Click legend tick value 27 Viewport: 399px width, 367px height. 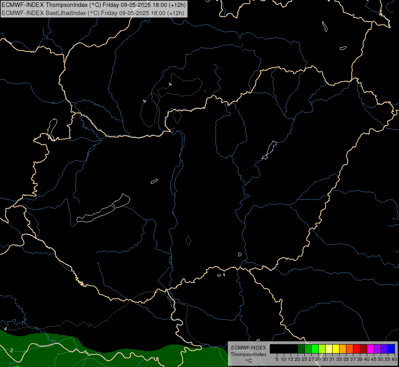click(x=311, y=359)
